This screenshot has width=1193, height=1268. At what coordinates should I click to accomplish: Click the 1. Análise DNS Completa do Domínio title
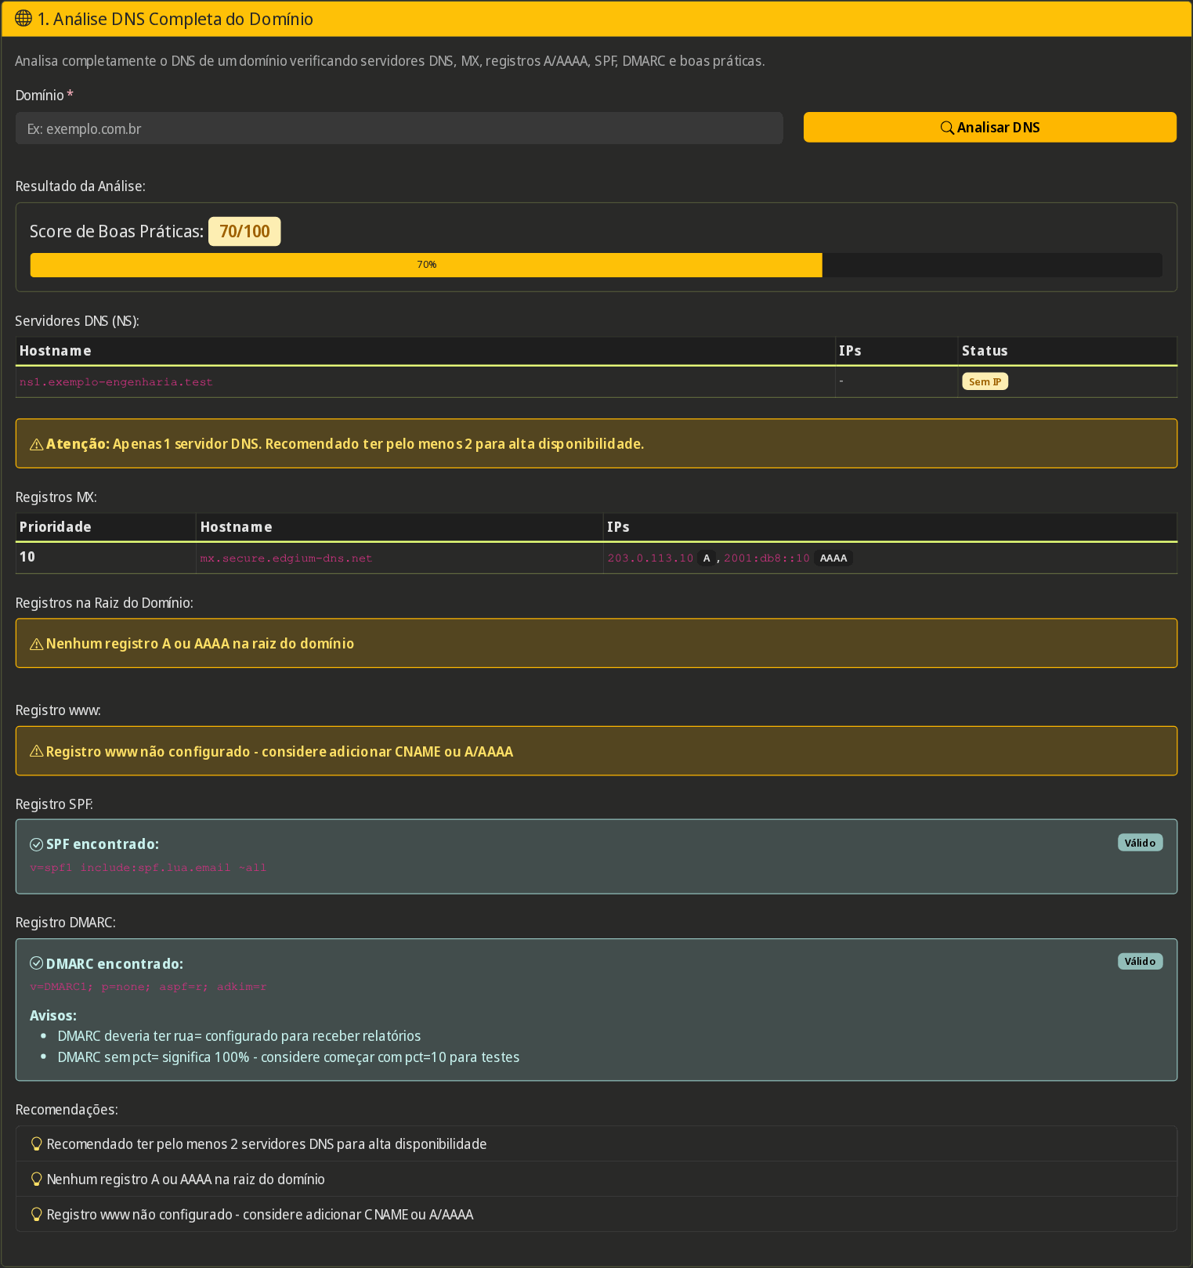[x=175, y=19]
